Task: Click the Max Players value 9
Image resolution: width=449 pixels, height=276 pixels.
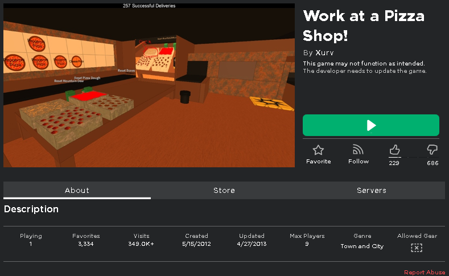Action: pyautogui.click(x=307, y=244)
